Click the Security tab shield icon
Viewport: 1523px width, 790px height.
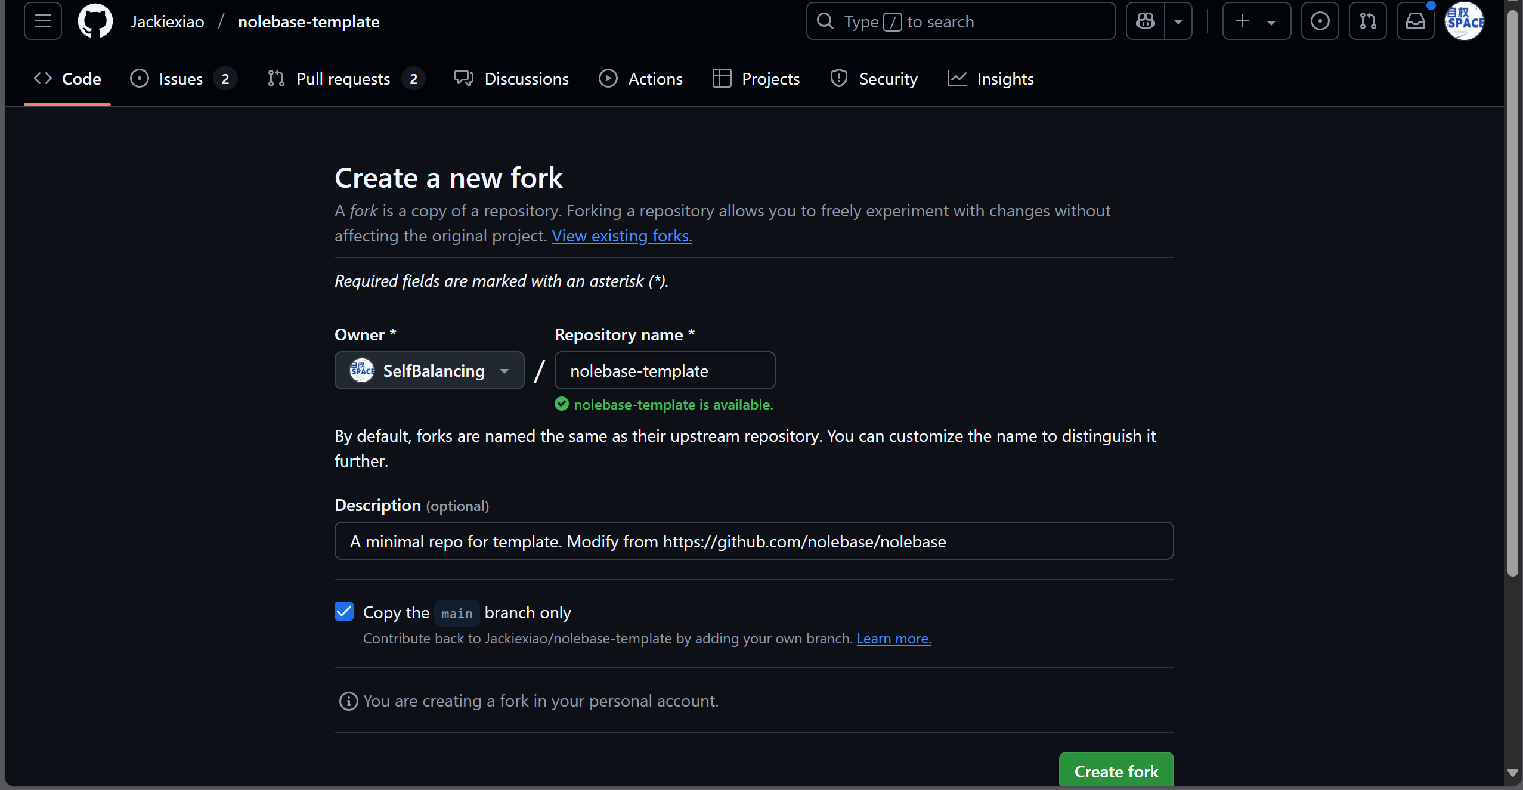839,78
